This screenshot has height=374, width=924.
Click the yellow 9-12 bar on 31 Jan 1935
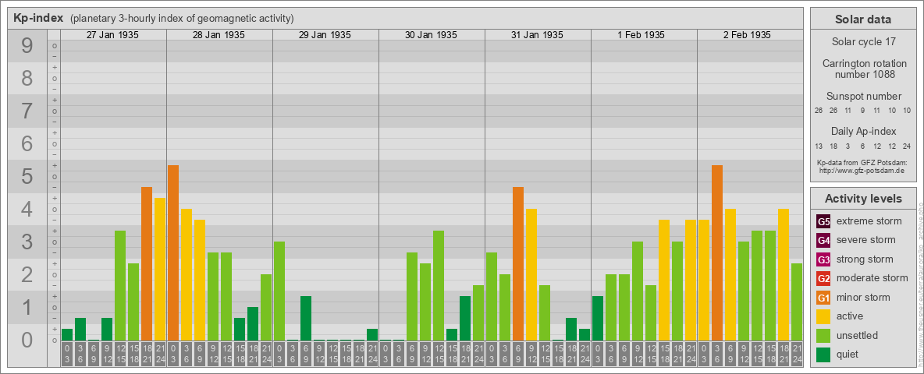click(x=531, y=274)
